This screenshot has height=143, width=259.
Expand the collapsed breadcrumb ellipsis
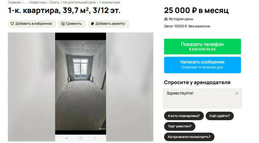(x=26, y=2)
